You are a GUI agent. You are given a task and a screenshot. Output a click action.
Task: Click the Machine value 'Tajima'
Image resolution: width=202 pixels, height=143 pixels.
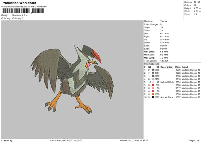pos(164,21)
